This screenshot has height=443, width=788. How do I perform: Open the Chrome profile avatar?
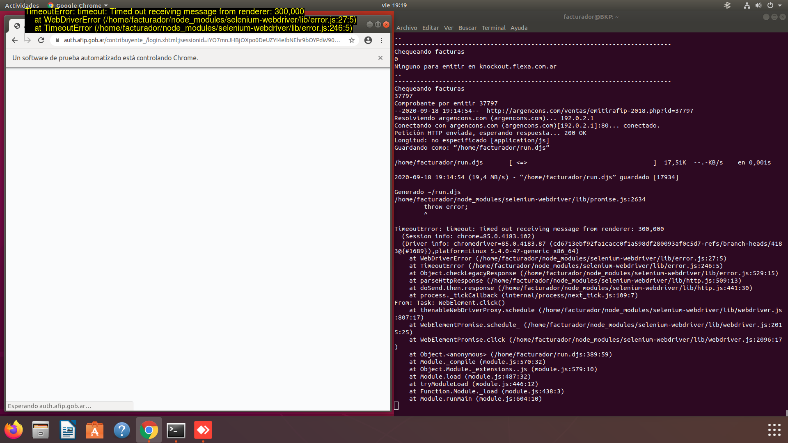click(x=368, y=40)
